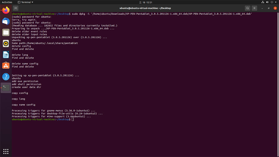Image resolution: width=279 pixels, height=157 pixels.
Task: Open a new terminal tab
Action: coord(16,8)
